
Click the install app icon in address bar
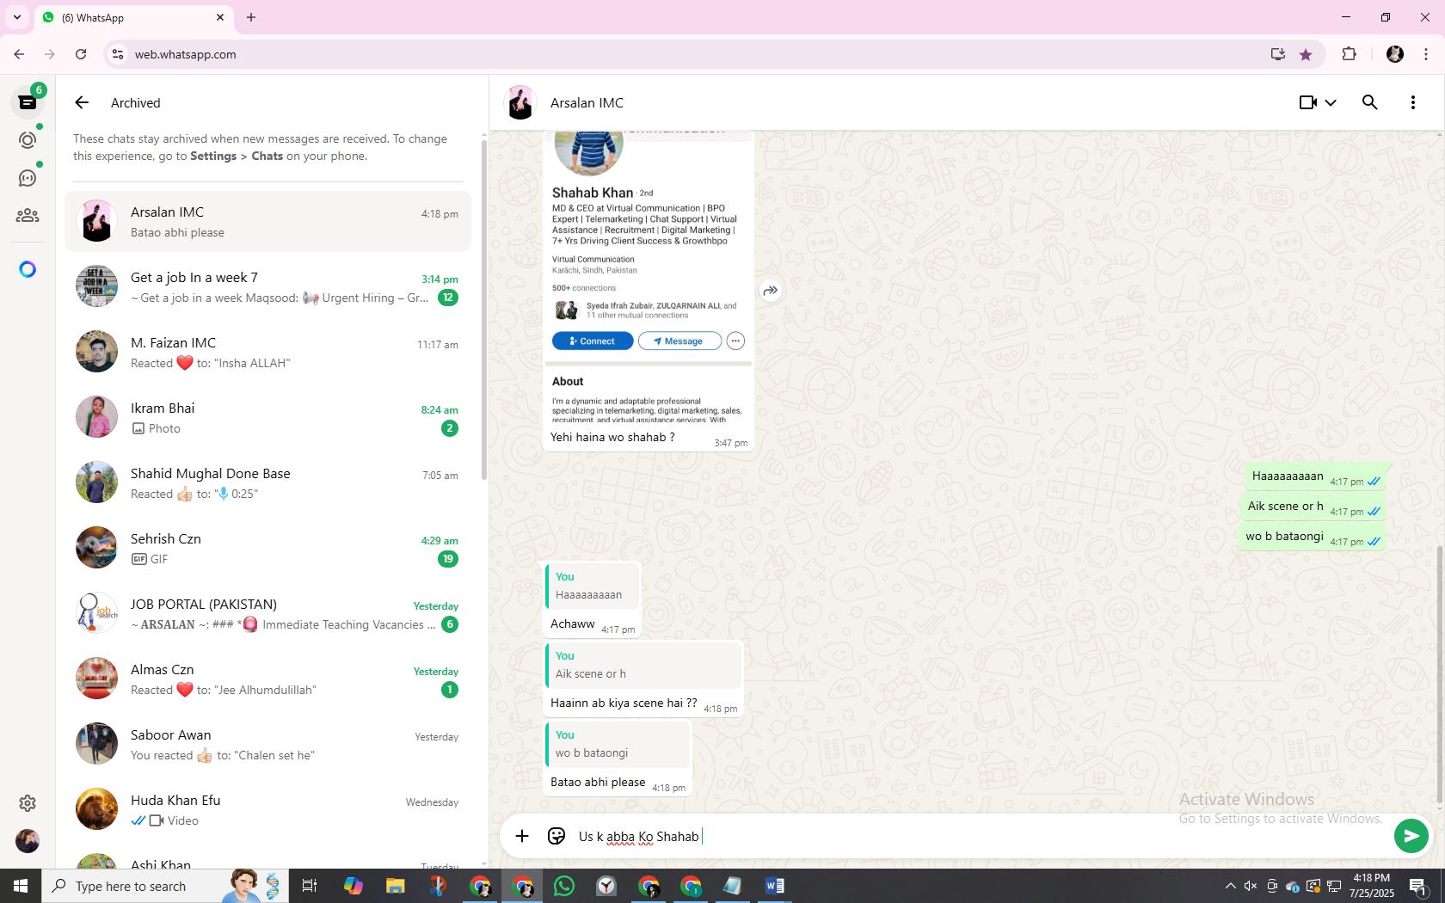1277,54
